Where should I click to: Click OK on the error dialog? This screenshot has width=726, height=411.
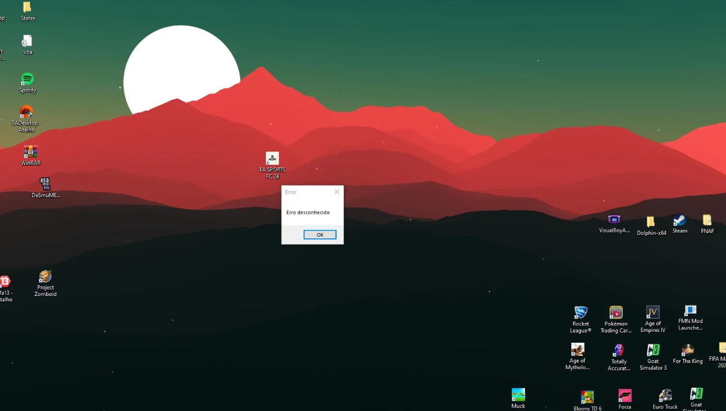tap(320, 234)
